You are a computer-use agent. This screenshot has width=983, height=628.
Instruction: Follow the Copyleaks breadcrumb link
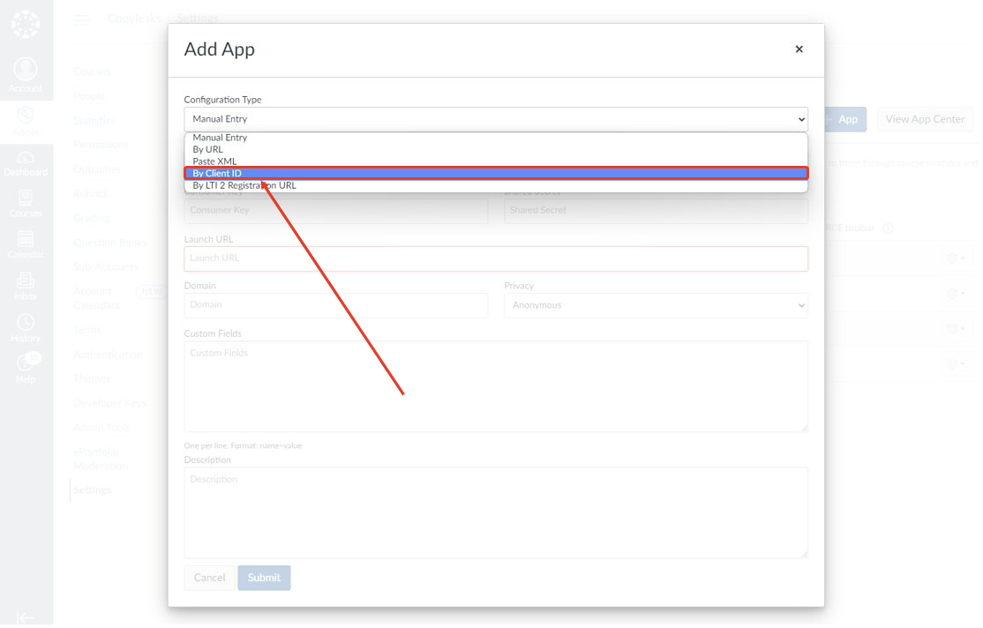[x=134, y=19]
